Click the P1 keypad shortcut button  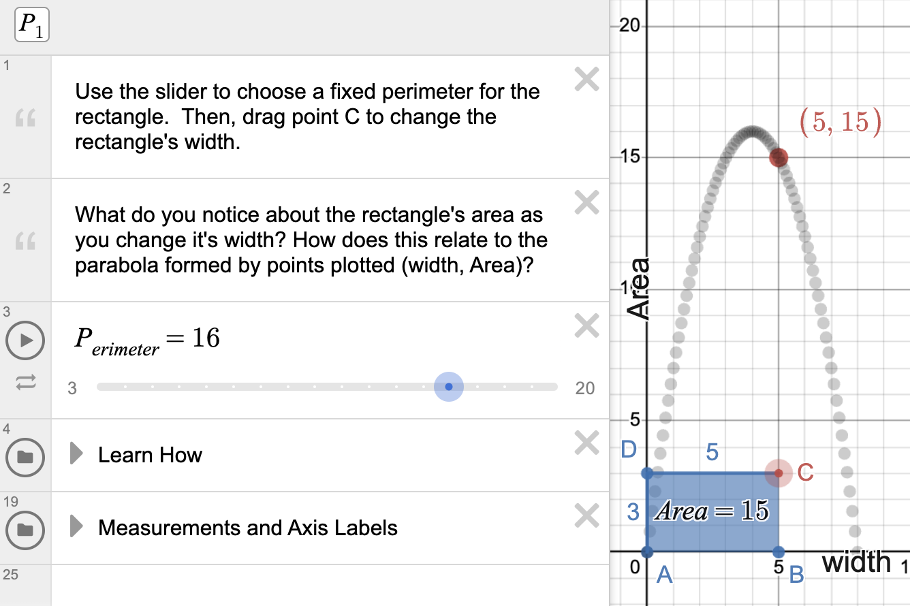click(x=31, y=25)
